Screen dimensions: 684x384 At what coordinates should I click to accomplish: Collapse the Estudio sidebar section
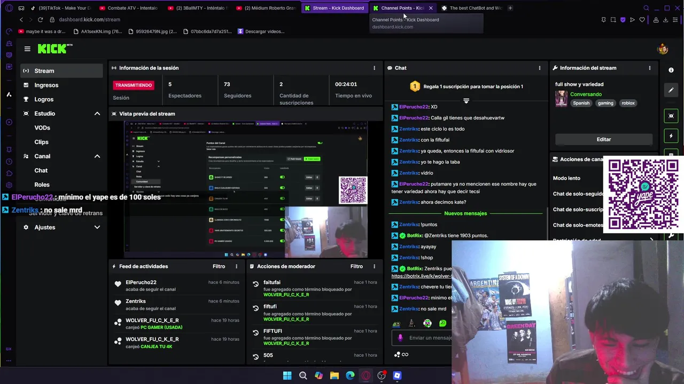click(x=97, y=114)
